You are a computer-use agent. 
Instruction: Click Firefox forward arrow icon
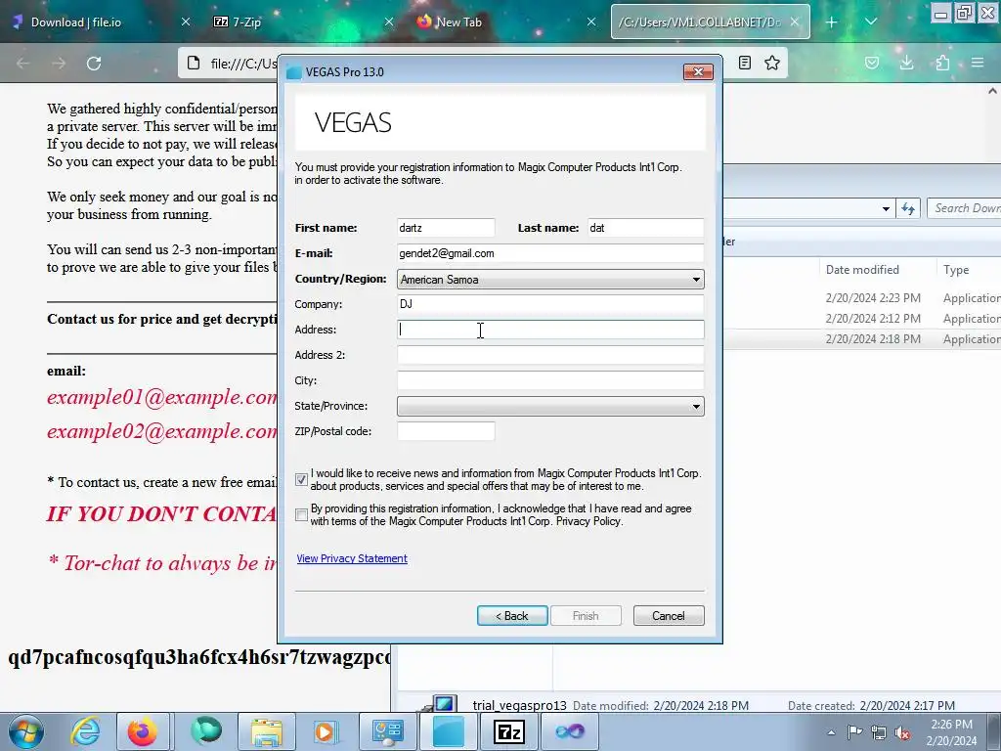(x=59, y=64)
